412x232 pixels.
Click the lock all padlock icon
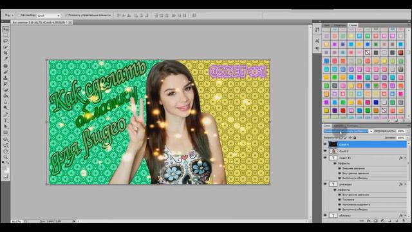pos(355,137)
